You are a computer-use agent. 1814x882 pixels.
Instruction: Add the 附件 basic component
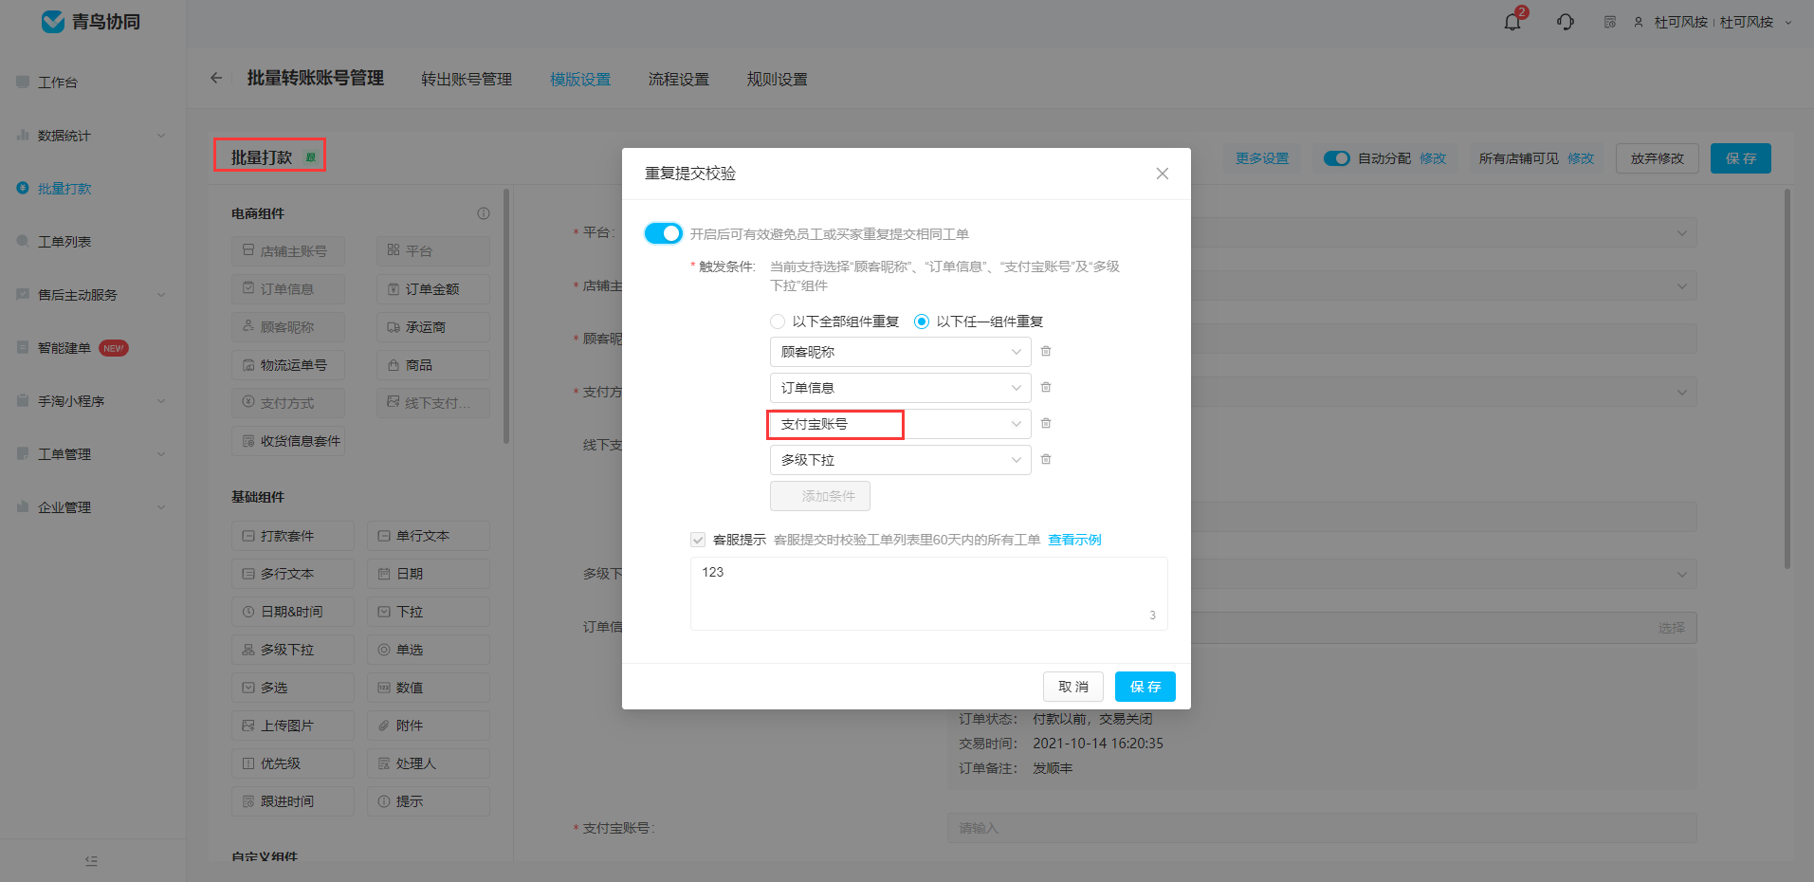pos(429,726)
